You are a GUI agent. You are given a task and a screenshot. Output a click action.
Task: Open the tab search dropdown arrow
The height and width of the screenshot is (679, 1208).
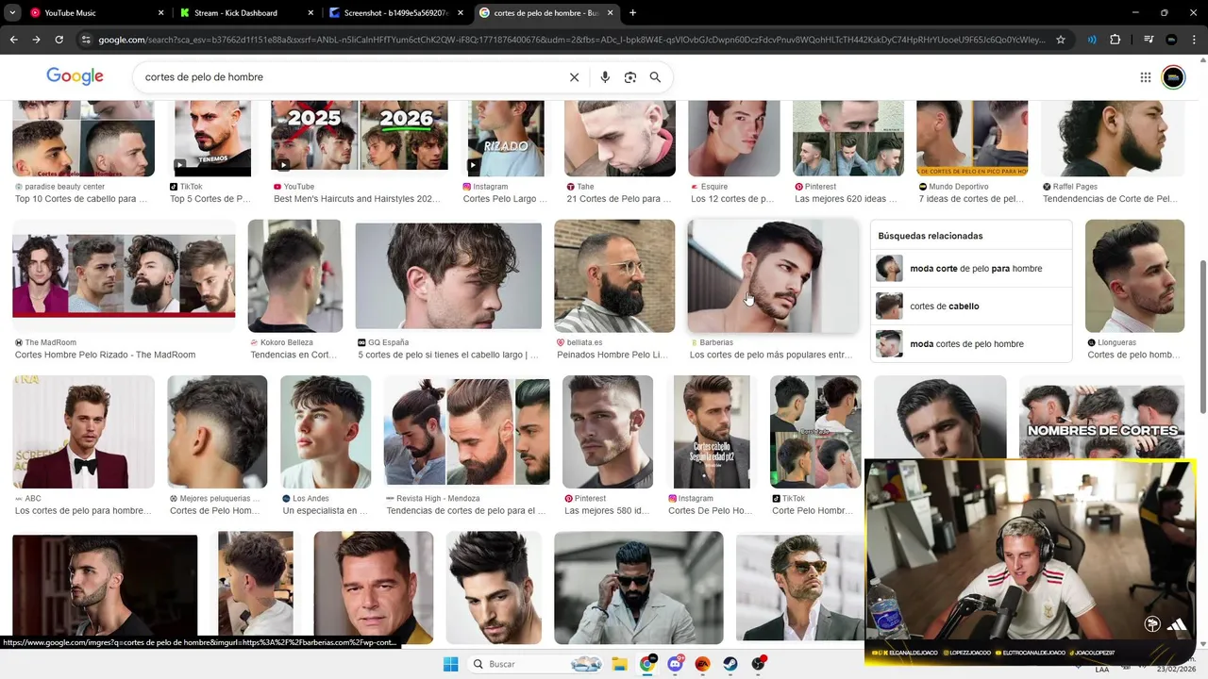pyautogui.click(x=12, y=13)
